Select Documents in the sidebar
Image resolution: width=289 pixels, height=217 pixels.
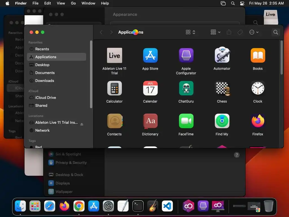click(56, 73)
